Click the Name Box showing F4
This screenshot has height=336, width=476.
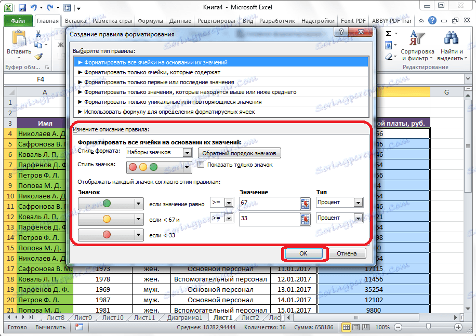tap(41, 79)
